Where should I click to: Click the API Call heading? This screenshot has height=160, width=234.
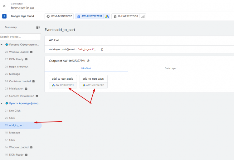(x=54, y=40)
